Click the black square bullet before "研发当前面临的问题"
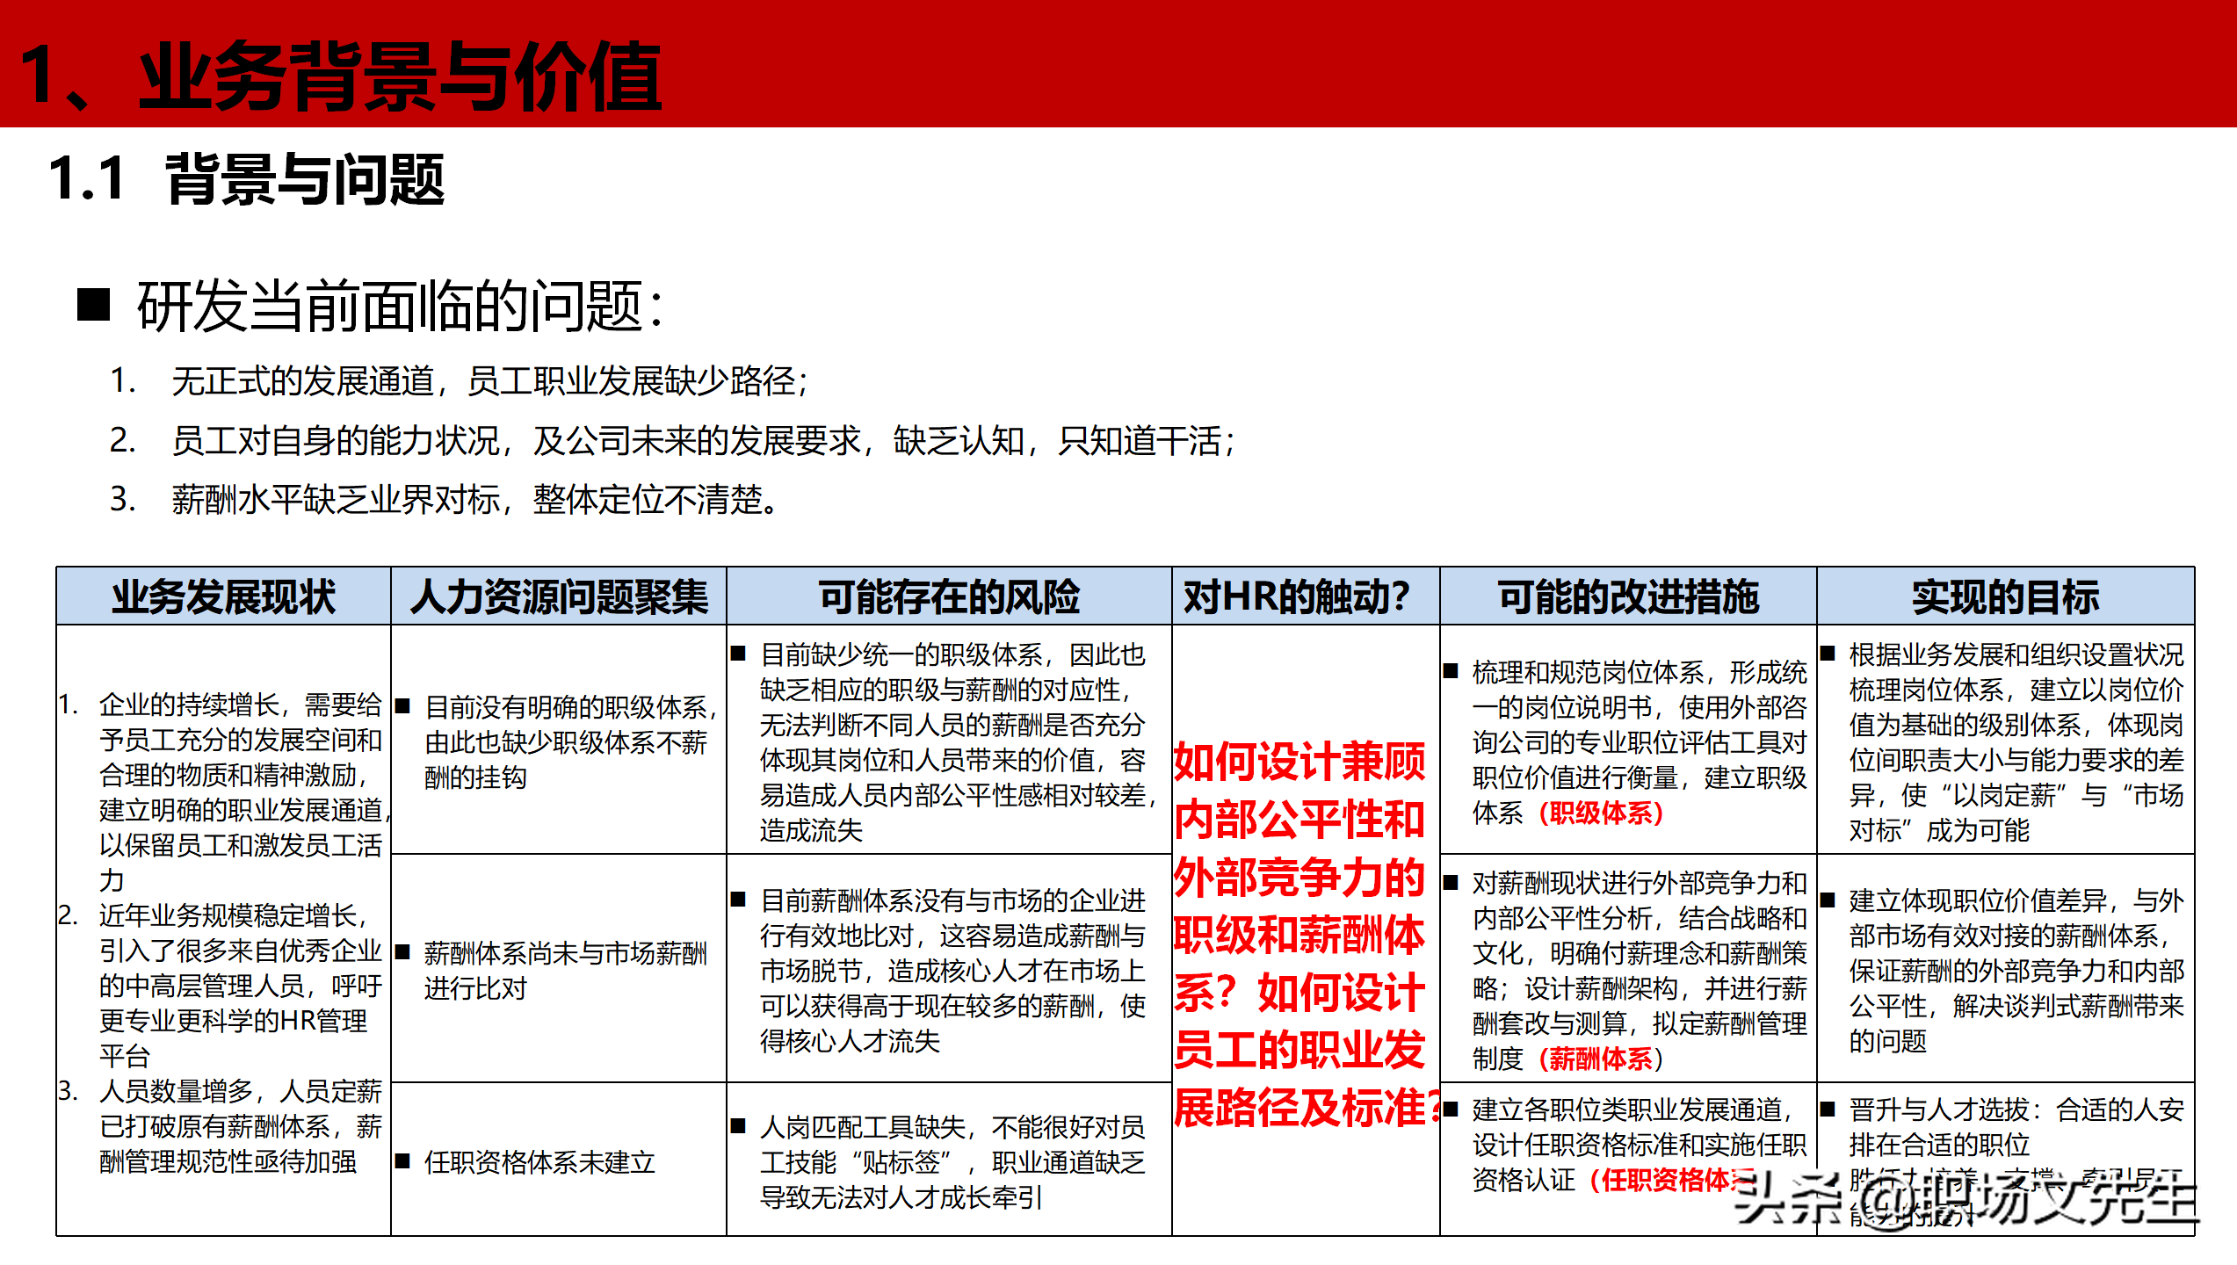Image resolution: width=2237 pixels, height=1265 pixels. [x=94, y=307]
